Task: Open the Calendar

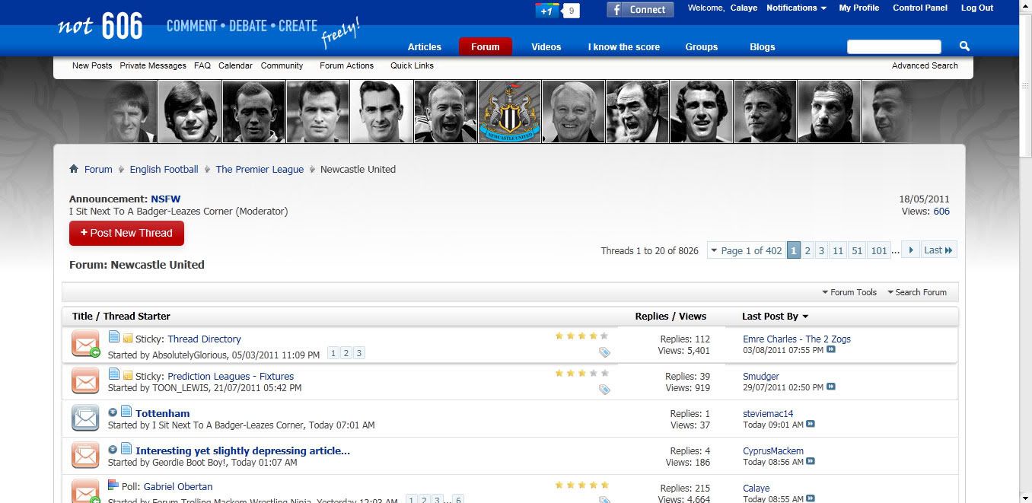Action: (x=235, y=65)
